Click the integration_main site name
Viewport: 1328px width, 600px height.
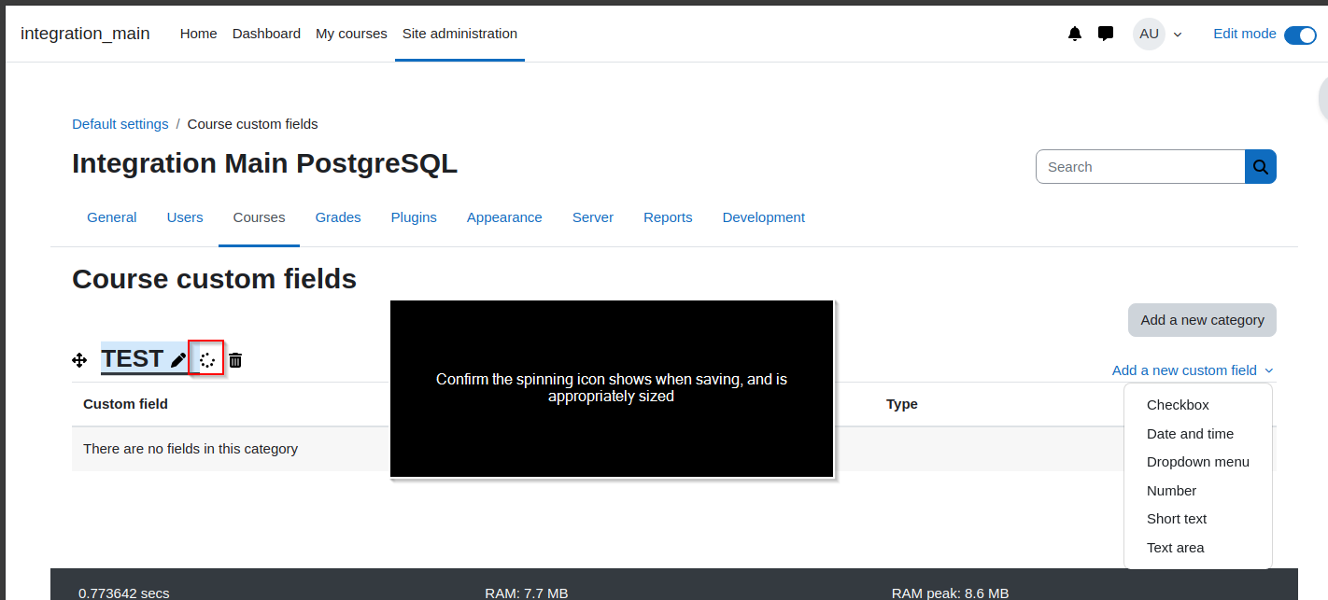(85, 34)
